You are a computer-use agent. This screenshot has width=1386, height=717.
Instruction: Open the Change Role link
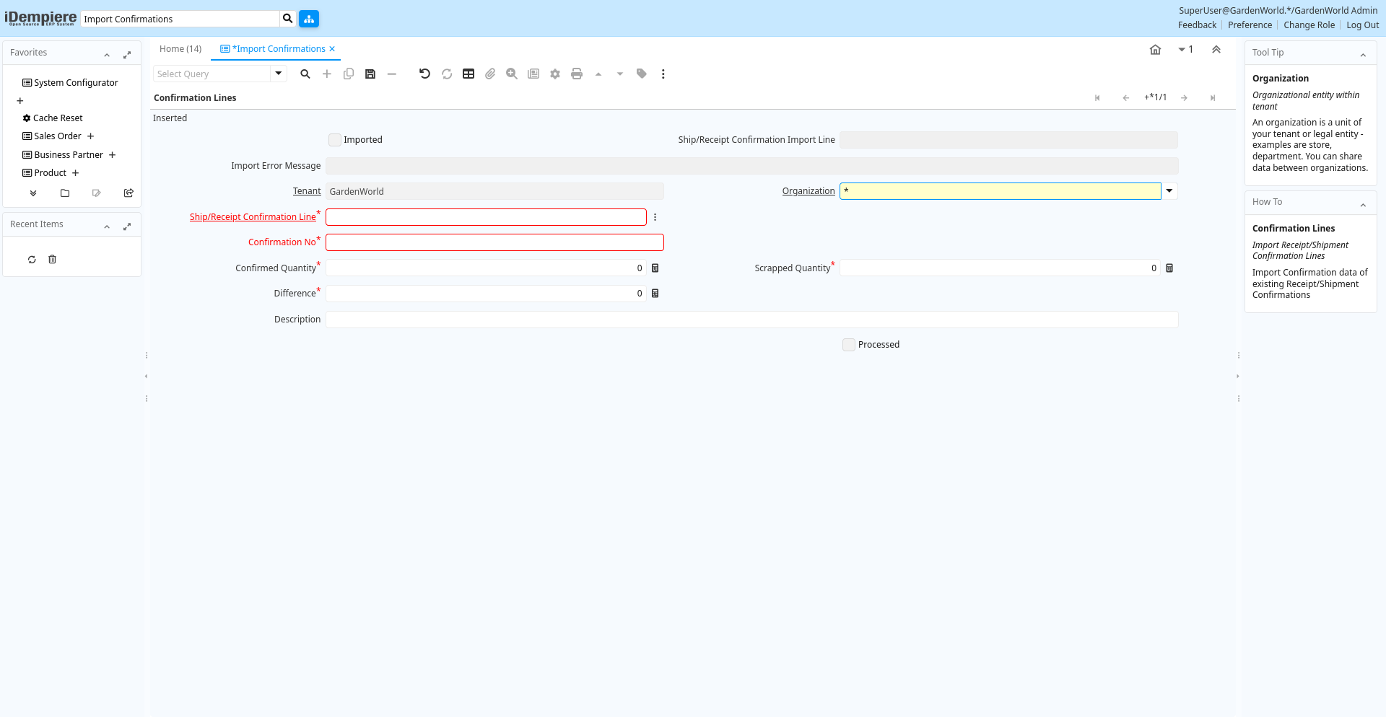click(x=1309, y=25)
